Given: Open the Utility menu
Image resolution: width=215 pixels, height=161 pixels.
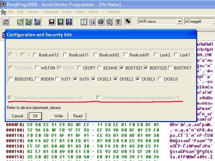Looking at the screenshot, I should pyautogui.click(x=80, y=12).
